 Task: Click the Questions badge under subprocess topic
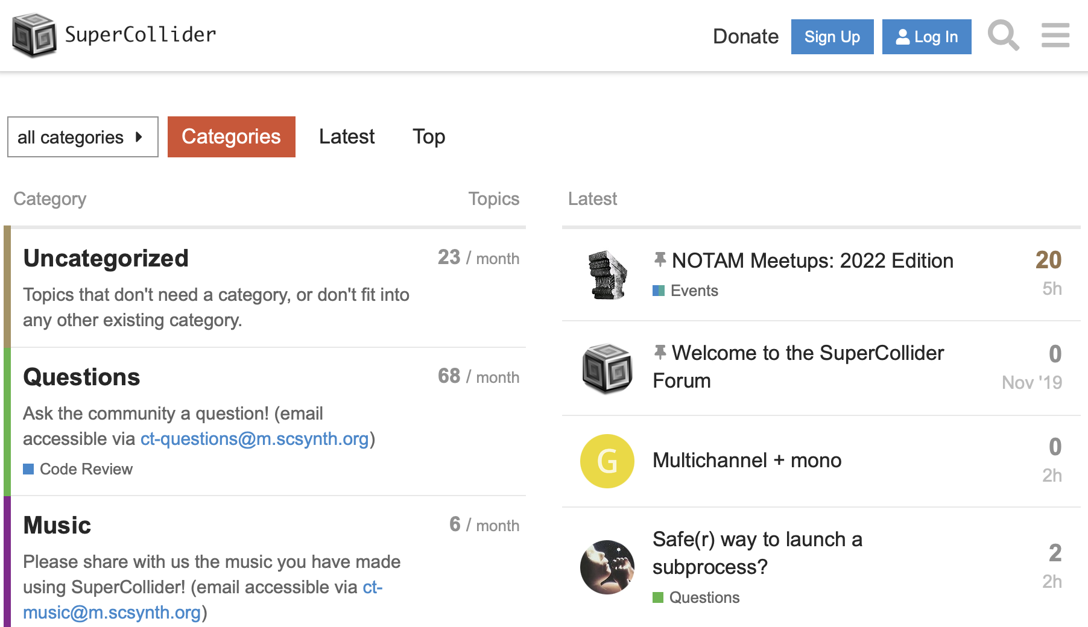697,597
